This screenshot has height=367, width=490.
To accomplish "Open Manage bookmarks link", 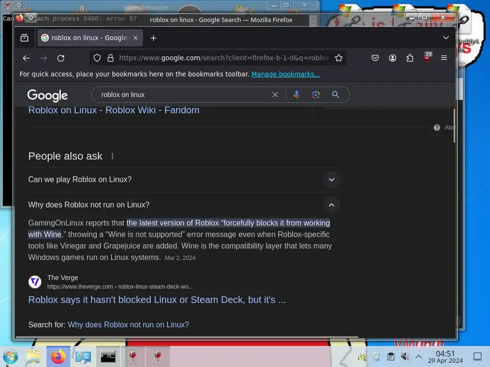I will point(286,74).
